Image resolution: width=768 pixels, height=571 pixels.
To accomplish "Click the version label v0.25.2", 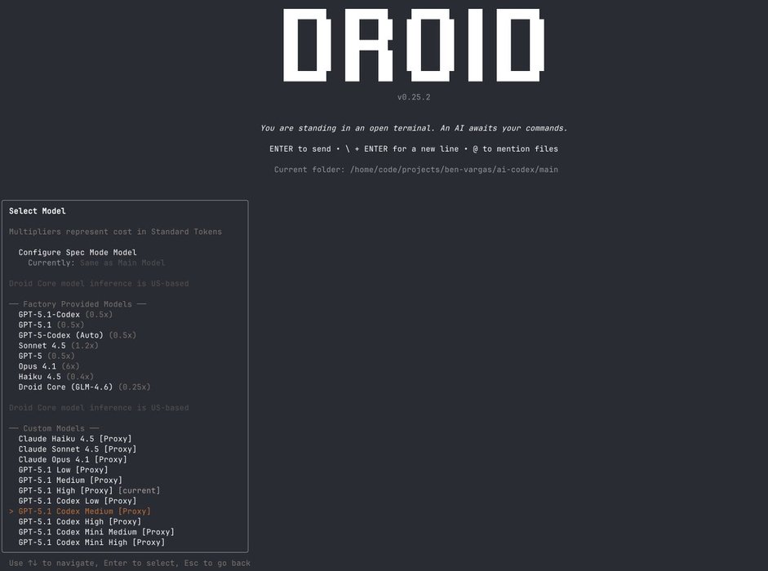I will [414, 97].
